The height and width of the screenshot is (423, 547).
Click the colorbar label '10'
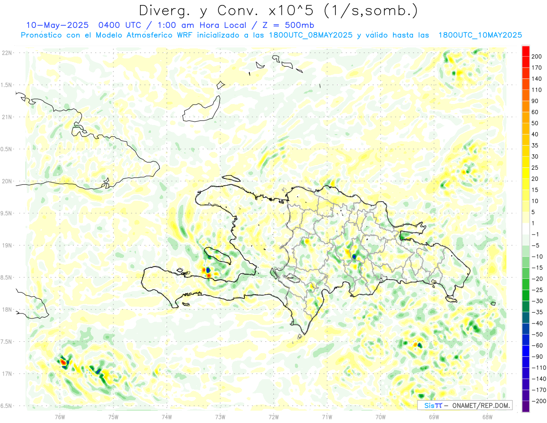535,201
